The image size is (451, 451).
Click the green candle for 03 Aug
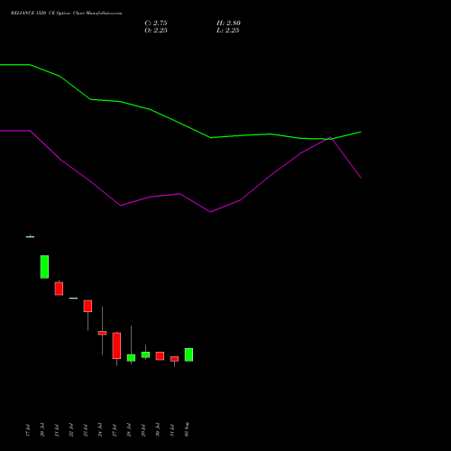(189, 354)
